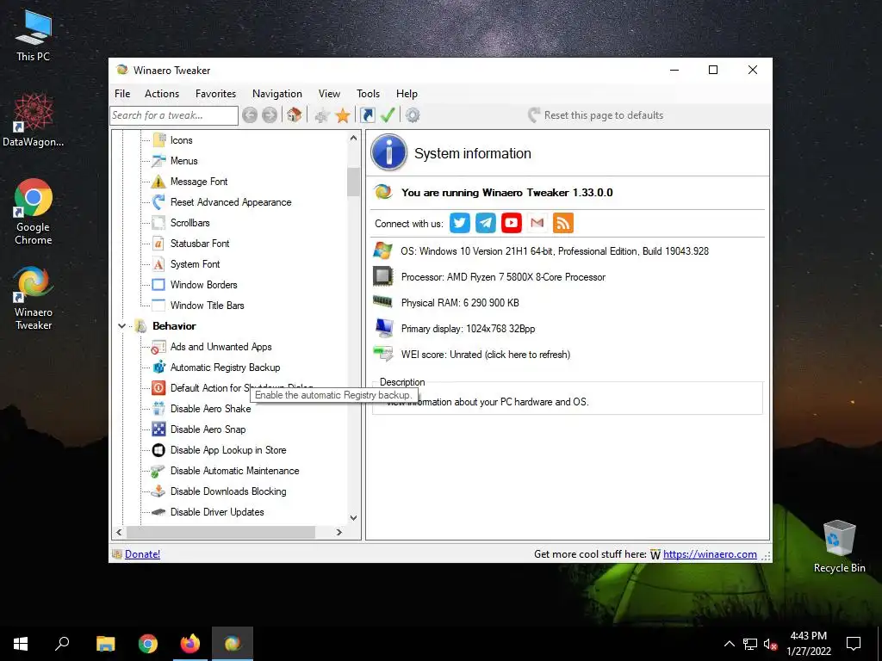Click the Ads and Unwanted Apps icon
The height and width of the screenshot is (661, 882).
pyautogui.click(x=158, y=348)
